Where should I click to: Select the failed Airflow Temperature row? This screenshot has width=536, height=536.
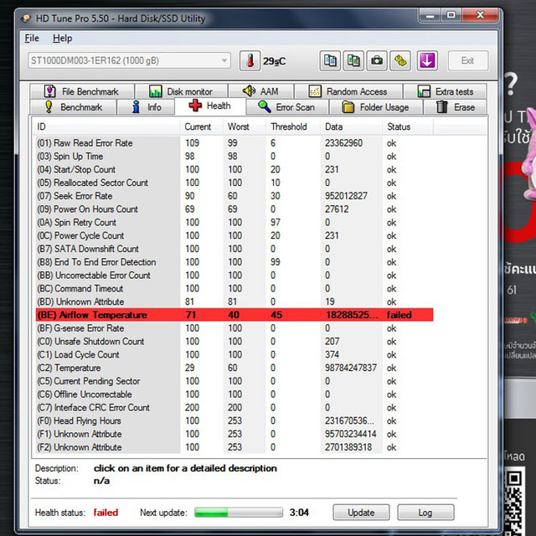click(x=234, y=315)
